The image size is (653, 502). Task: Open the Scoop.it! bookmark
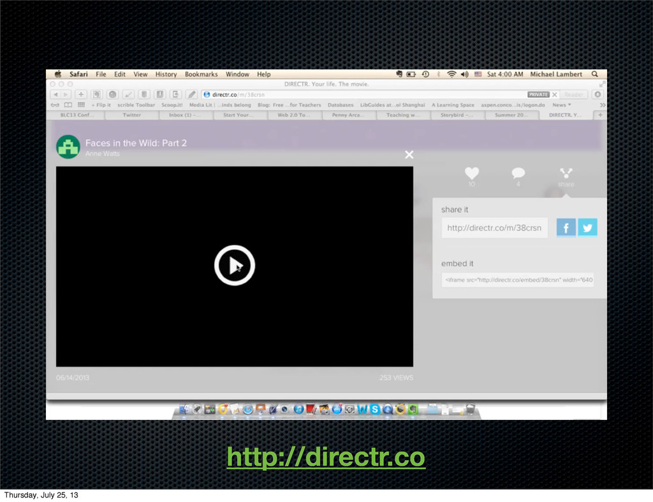(172, 105)
